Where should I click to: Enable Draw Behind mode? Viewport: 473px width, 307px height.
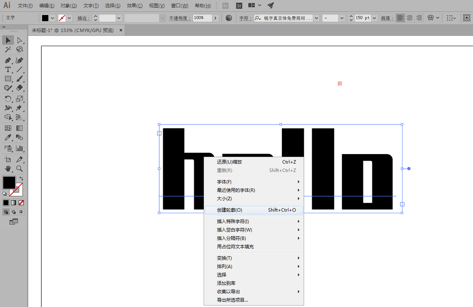[x=14, y=212]
